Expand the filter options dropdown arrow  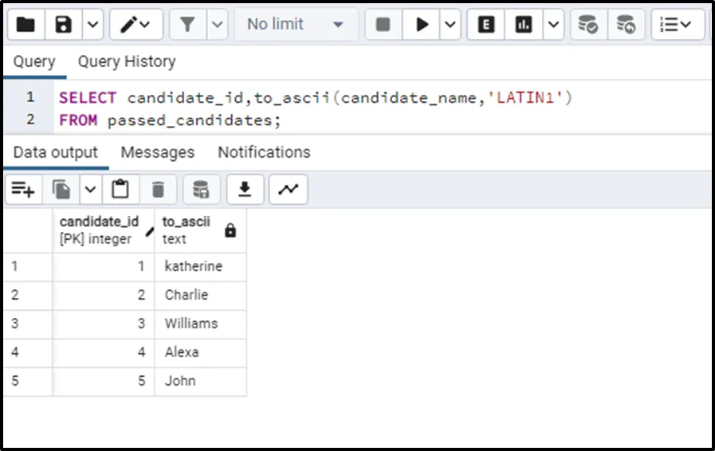[x=218, y=25]
